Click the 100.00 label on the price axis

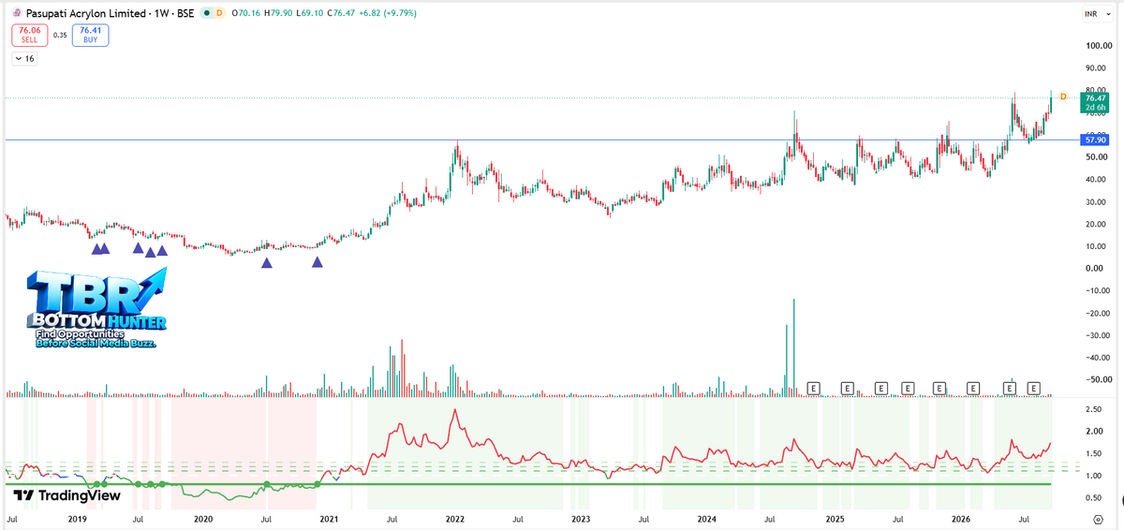[x=1098, y=46]
